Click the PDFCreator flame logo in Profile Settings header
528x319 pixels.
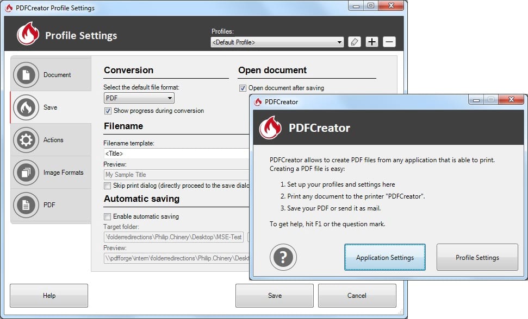point(28,34)
